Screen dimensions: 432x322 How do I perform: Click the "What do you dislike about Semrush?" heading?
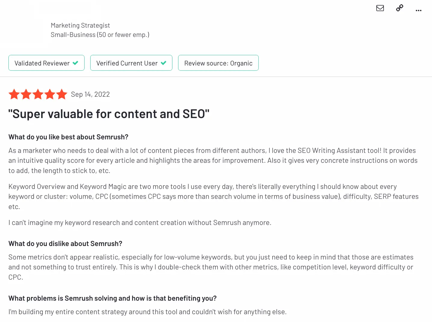pos(65,244)
